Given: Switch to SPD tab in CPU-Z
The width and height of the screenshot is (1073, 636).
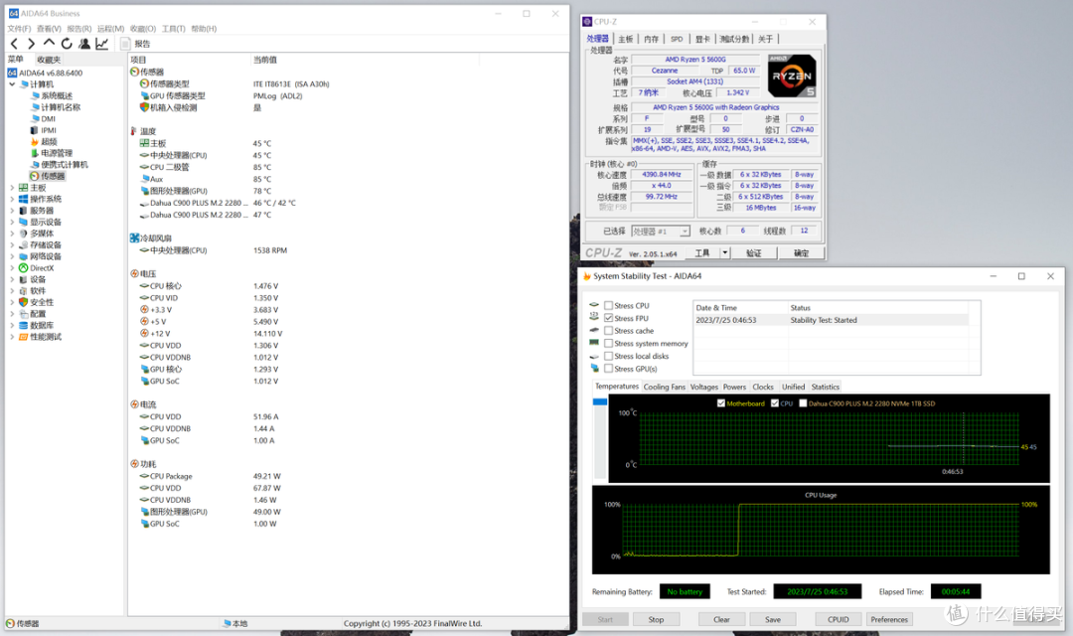Looking at the screenshot, I should point(677,39).
